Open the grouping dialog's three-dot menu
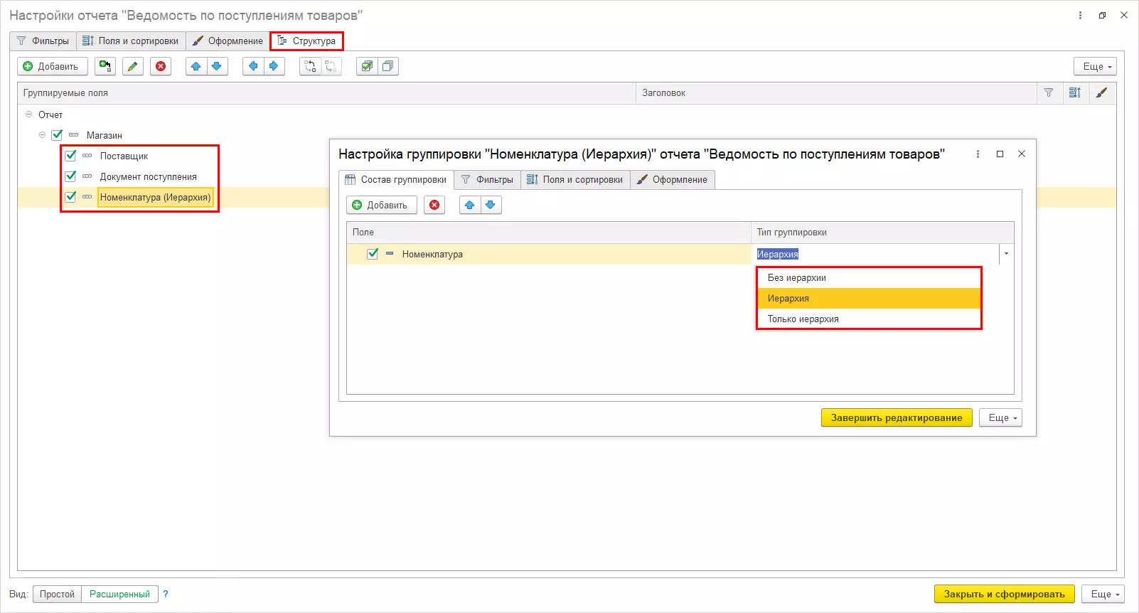The image size is (1139, 613). 978,154
